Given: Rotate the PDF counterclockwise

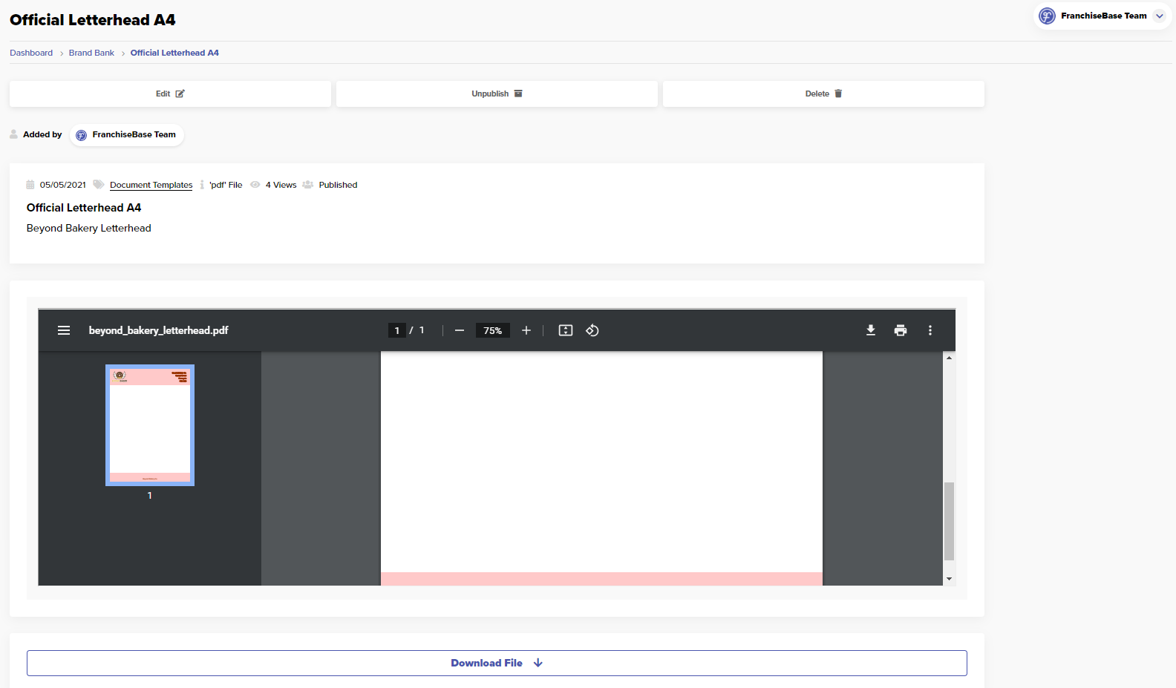Looking at the screenshot, I should tap(592, 330).
